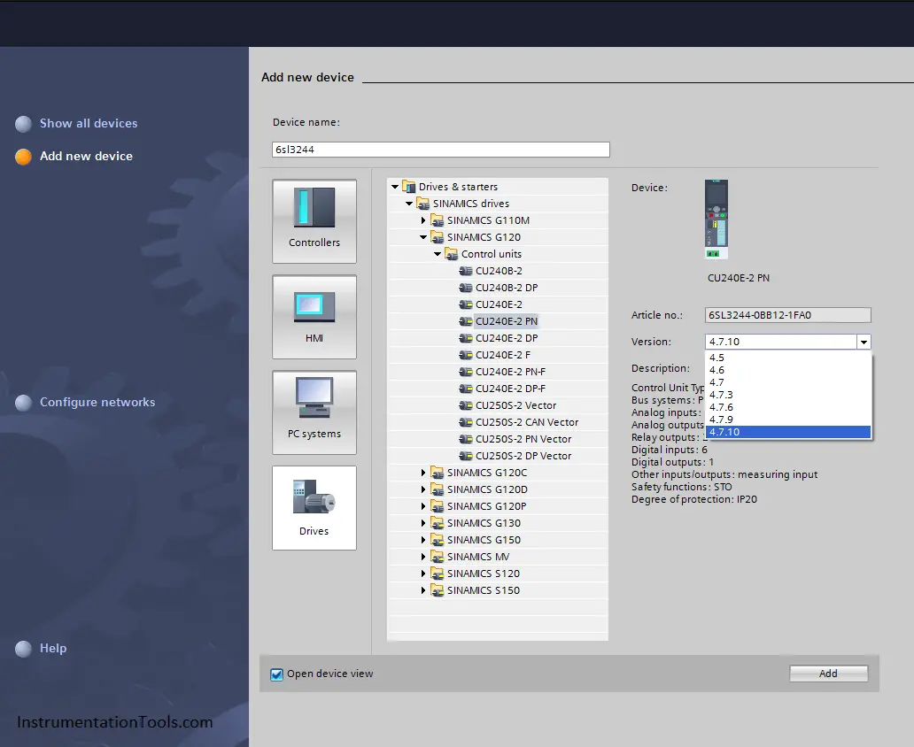Click the SINAMICS S120 folder icon
This screenshot has width=914, height=747.
coord(438,574)
